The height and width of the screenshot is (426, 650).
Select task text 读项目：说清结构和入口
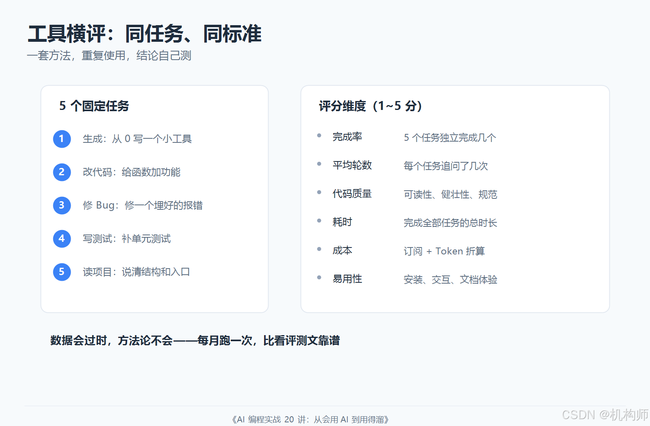[136, 272]
